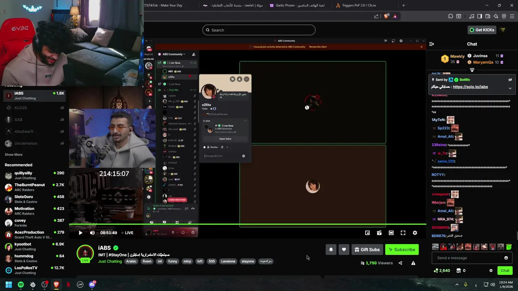Toggle the browser sidebar panel icon
518x291 pixels.
point(480,16)
